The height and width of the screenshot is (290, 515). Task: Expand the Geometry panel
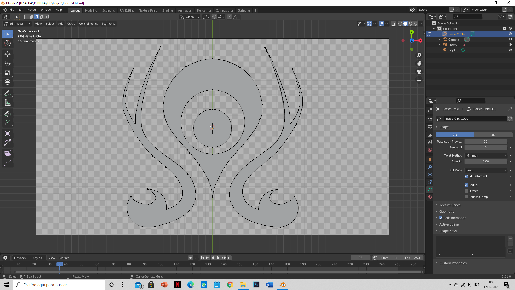[447, 212]
